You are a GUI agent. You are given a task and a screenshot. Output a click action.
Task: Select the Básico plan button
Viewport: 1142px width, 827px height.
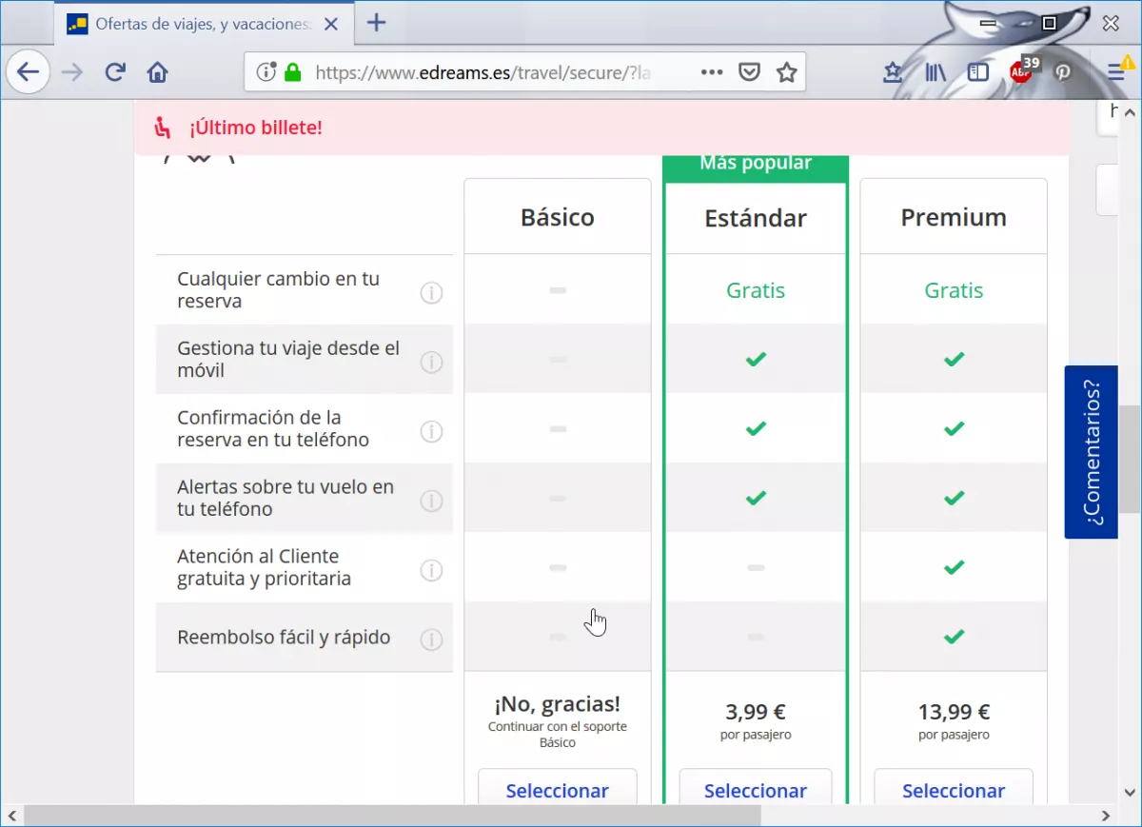tap(558, 790)
